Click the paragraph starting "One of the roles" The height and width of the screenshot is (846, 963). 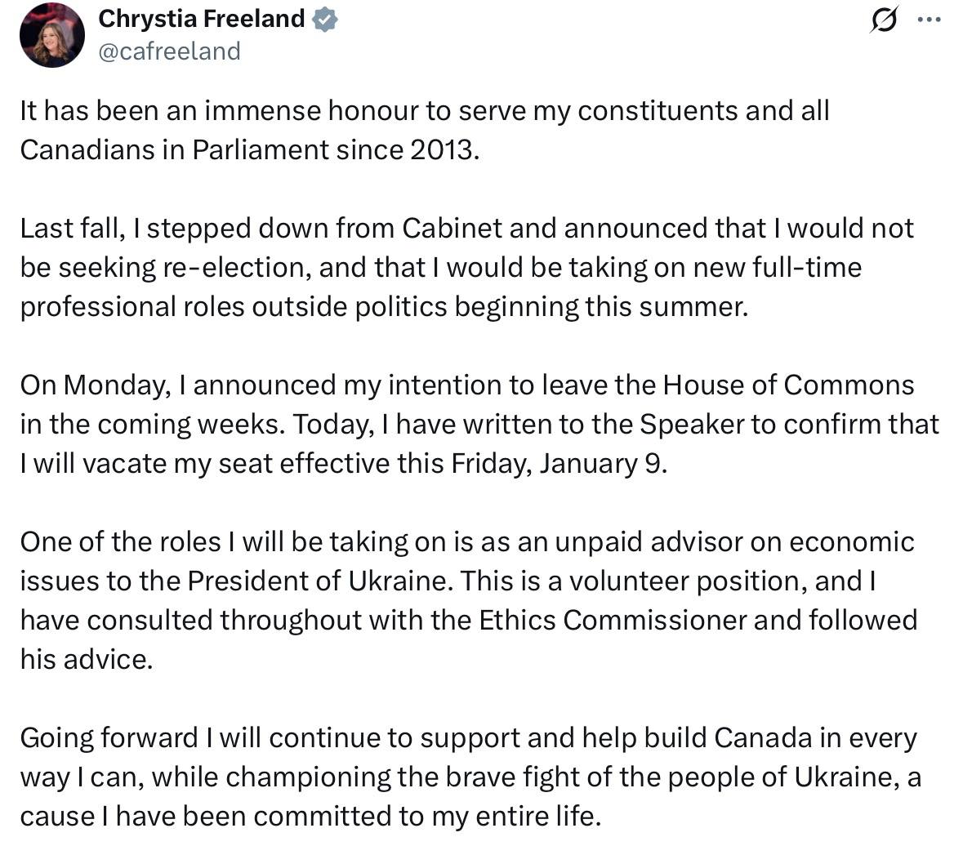coord(467,600)
